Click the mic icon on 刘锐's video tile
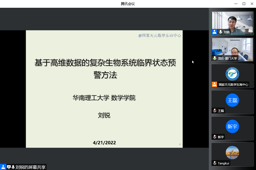The width and height of the screenshot is (256, 170). [x=221, y=32]
